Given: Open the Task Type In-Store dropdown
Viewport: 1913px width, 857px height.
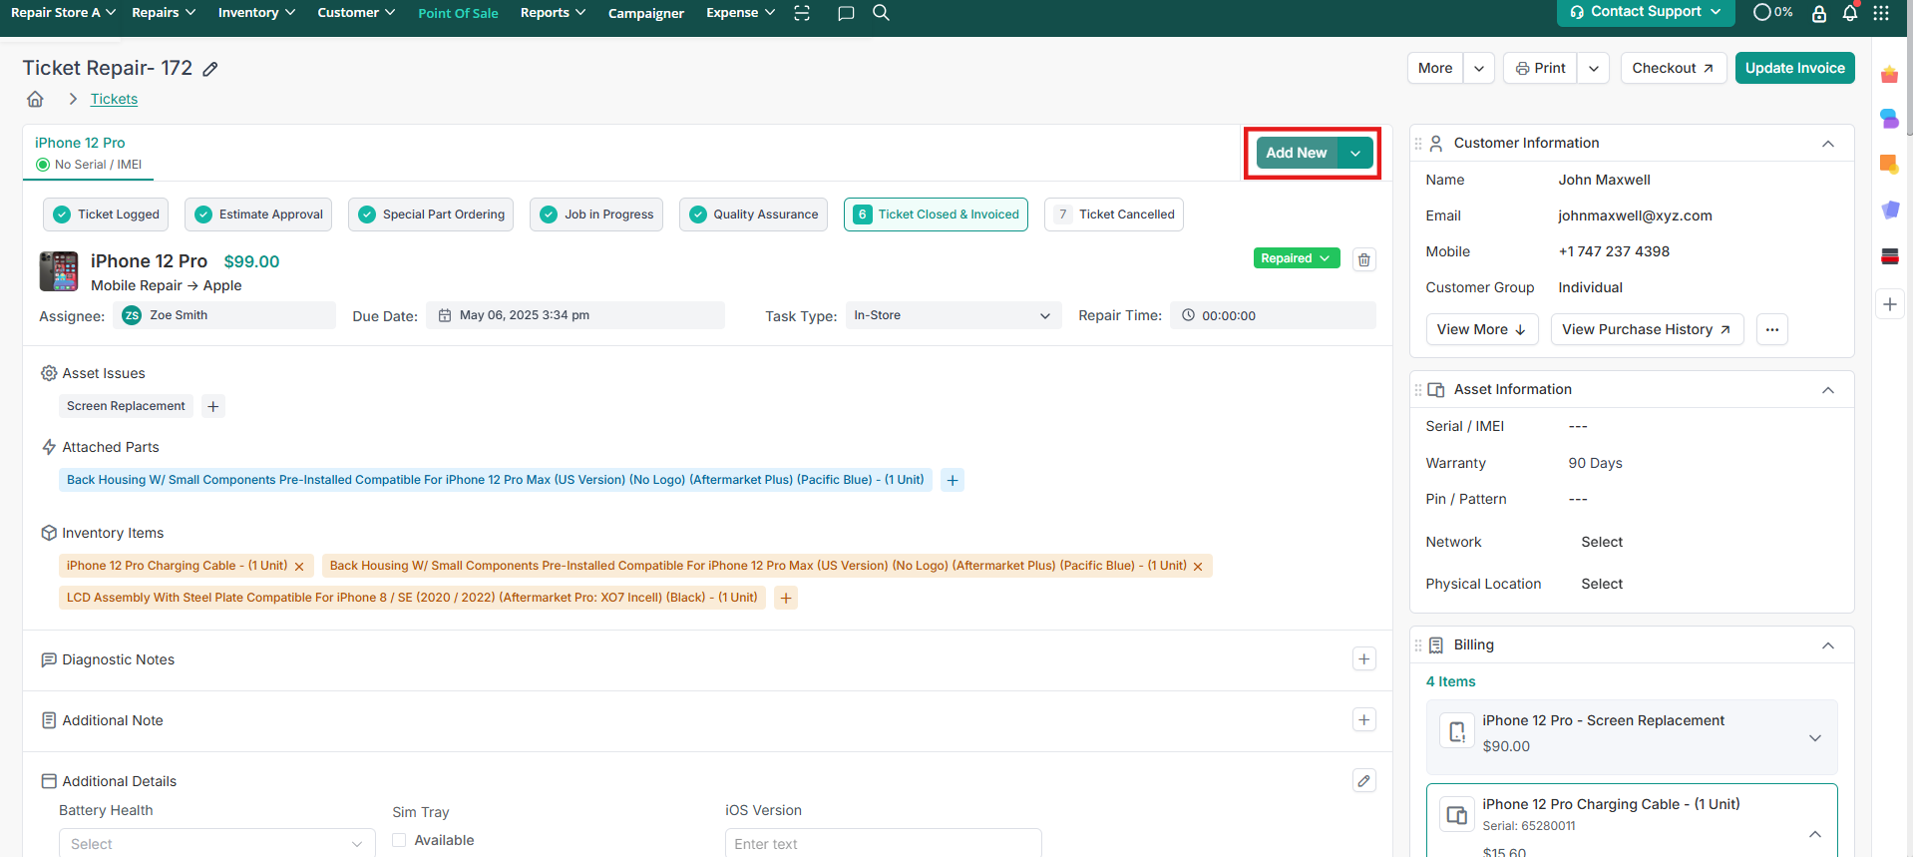Looking at the screenshot, I should (x=954, y=315).
